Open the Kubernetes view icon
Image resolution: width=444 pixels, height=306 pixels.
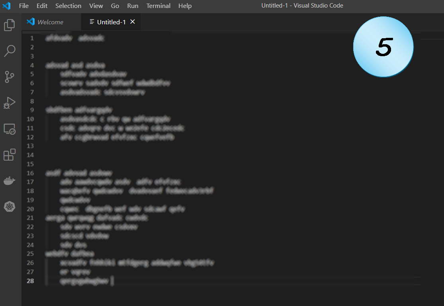click(x=10, y=207)
